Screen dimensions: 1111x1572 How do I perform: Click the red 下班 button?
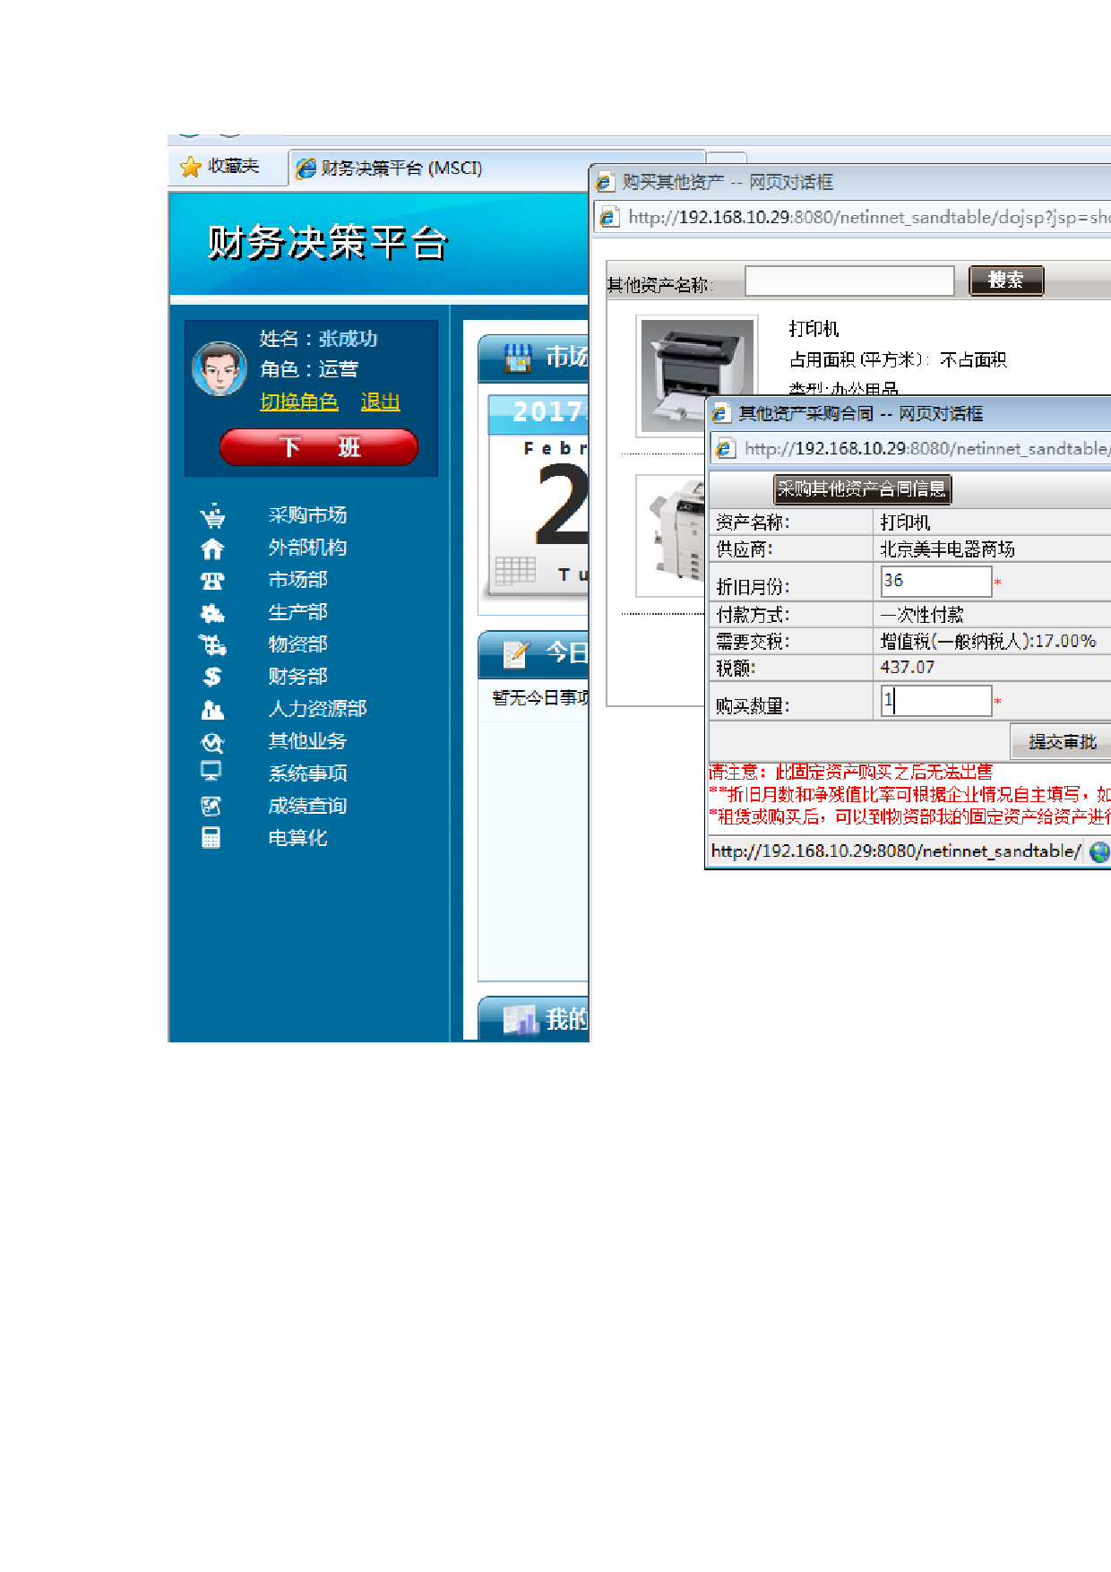pyautogui.click(x=319, y=447)
